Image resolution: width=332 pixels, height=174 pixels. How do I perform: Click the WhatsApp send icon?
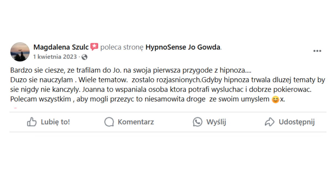coord(198,122)
